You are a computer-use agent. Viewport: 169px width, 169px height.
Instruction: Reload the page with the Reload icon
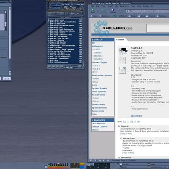click(113, 11)
